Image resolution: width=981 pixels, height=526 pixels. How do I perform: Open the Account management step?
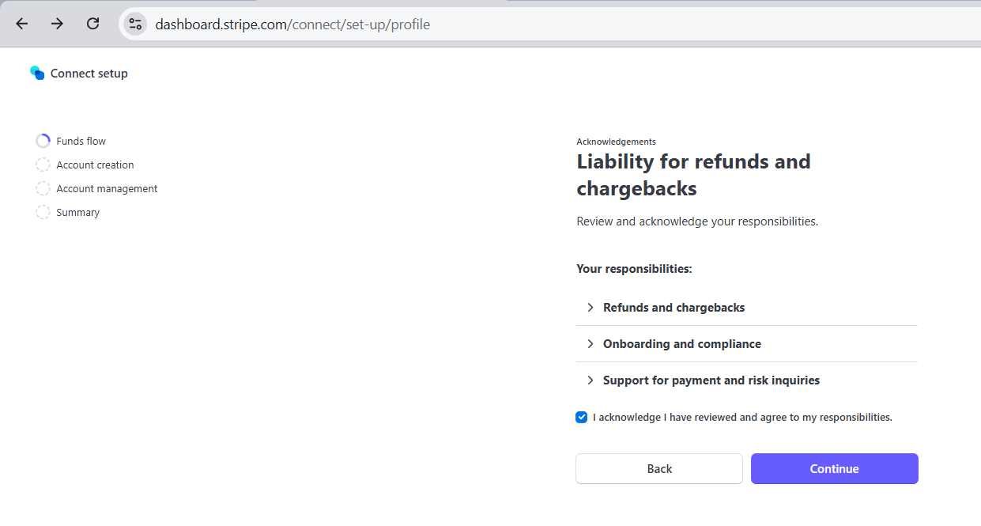click(x=107, y=188)
